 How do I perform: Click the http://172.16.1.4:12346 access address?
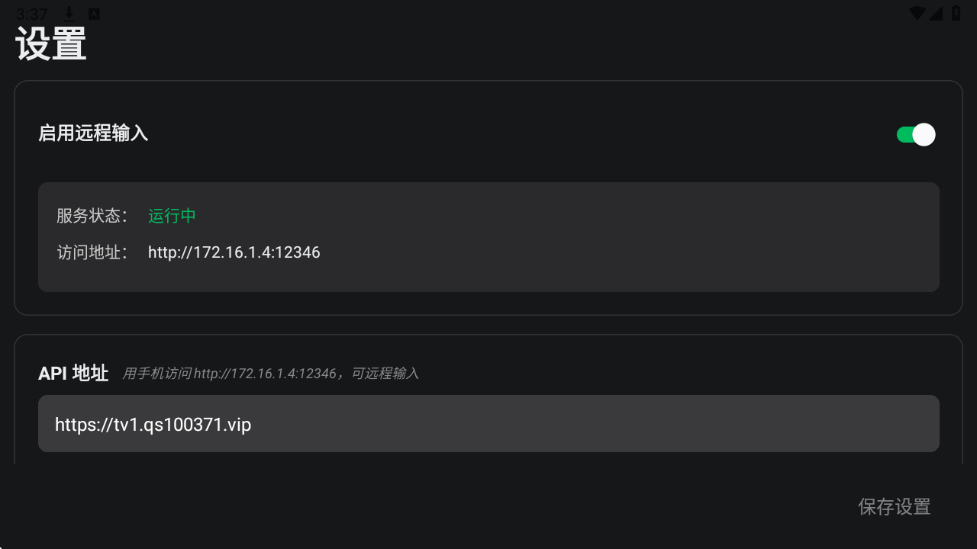234,252
